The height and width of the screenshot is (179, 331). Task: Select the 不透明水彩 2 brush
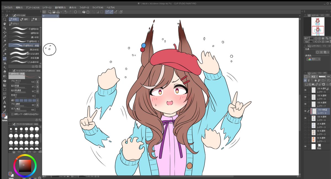pyautogui.click(x=24, y=41)
